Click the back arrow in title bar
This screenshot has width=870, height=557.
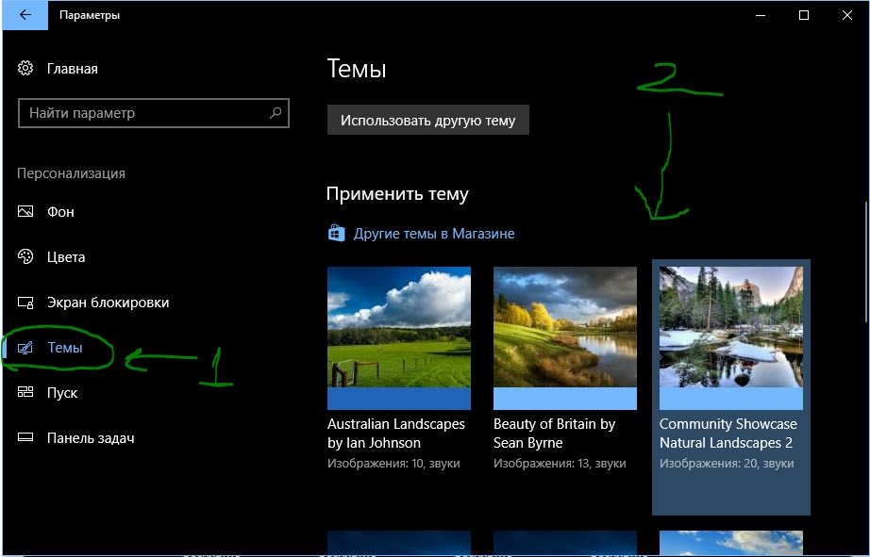coord(25,15)
